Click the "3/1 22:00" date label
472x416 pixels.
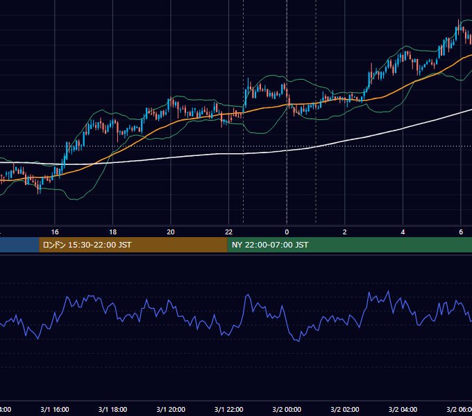229,409
